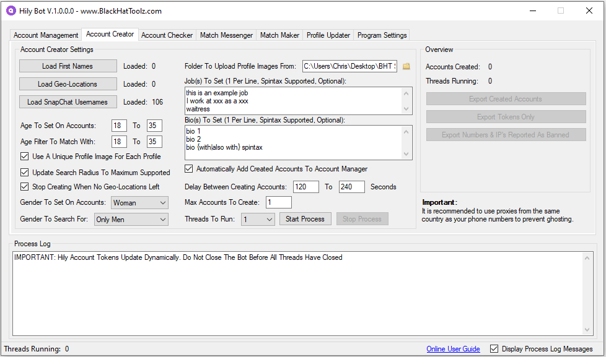This screenshot has height=357, width=606.
Task: Switch to the Match Messenger tab
Action: tap(227, 35)
